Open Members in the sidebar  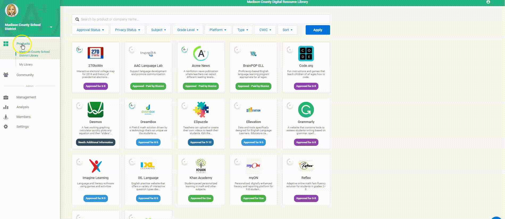[x=23, y=117]
